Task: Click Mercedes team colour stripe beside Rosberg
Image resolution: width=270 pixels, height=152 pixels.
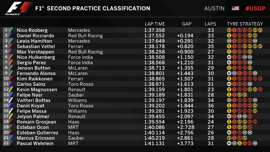Action: [11, 30]
